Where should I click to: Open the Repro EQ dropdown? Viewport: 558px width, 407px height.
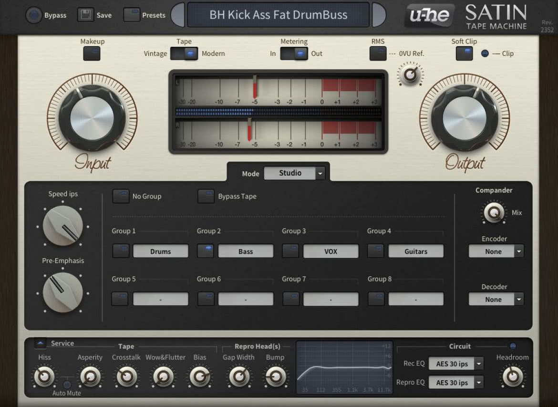456,383
